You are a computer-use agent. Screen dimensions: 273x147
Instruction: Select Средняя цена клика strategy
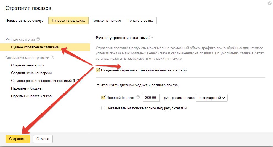[28, 65]
